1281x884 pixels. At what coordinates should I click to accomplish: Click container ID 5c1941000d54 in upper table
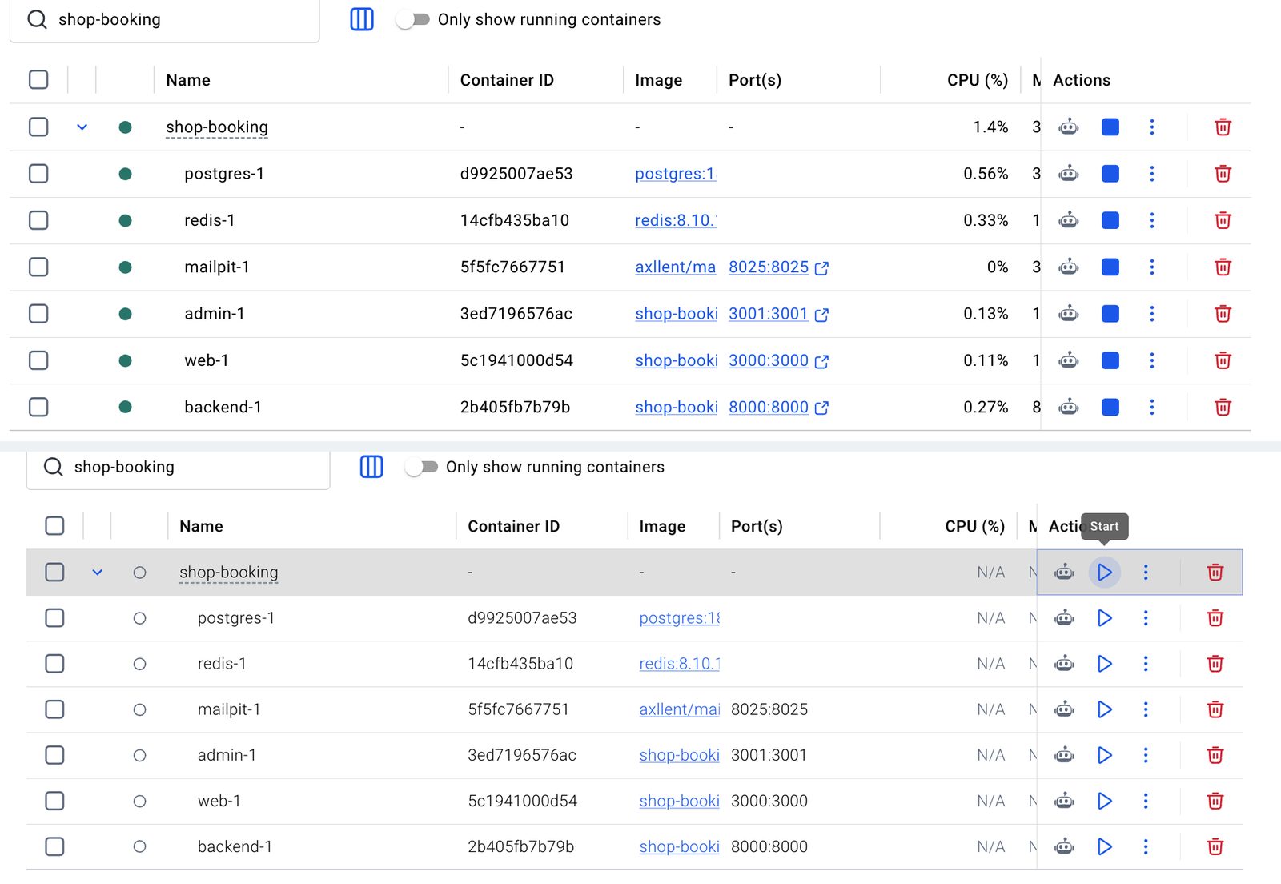tap(516, 360)
